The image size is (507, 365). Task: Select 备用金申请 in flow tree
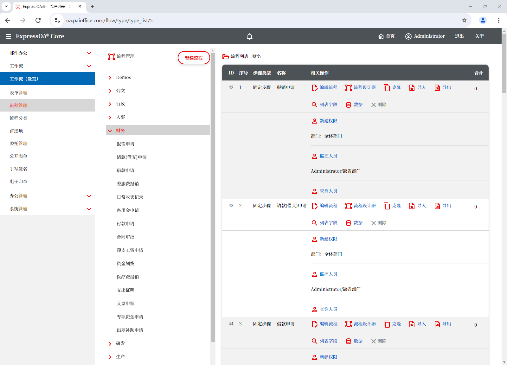click(x=128, y=210)
